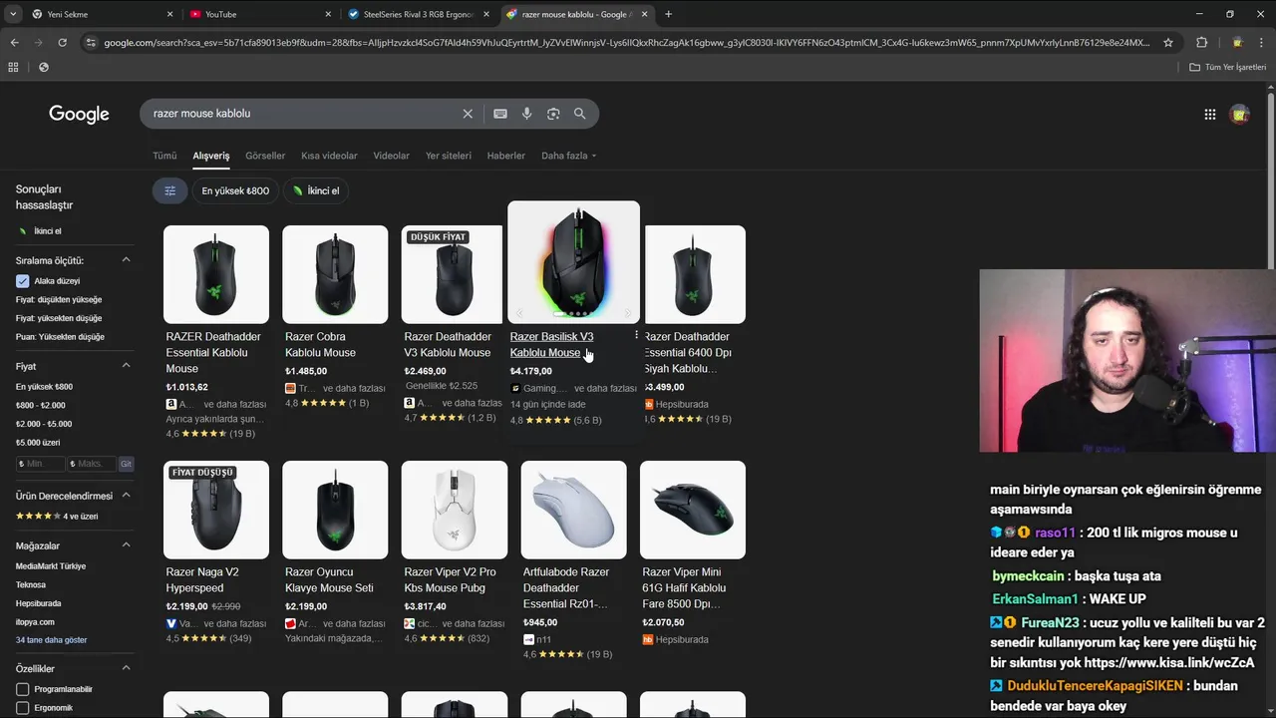Close the YouTube tab
Viewport: 1276px width, 718px height.
point(328,14)
